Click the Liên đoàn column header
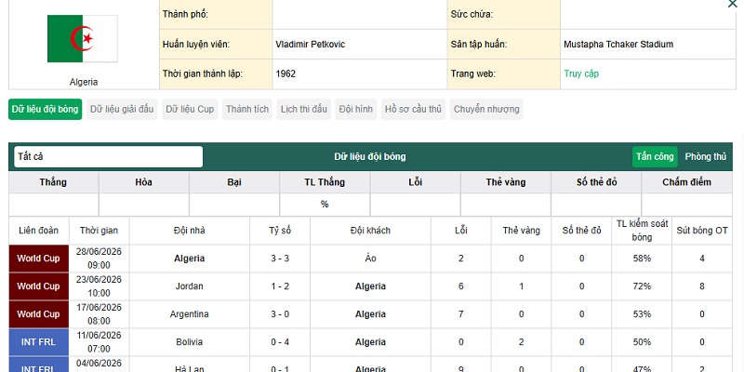The image size is (744, 372). tap(38, 231)
